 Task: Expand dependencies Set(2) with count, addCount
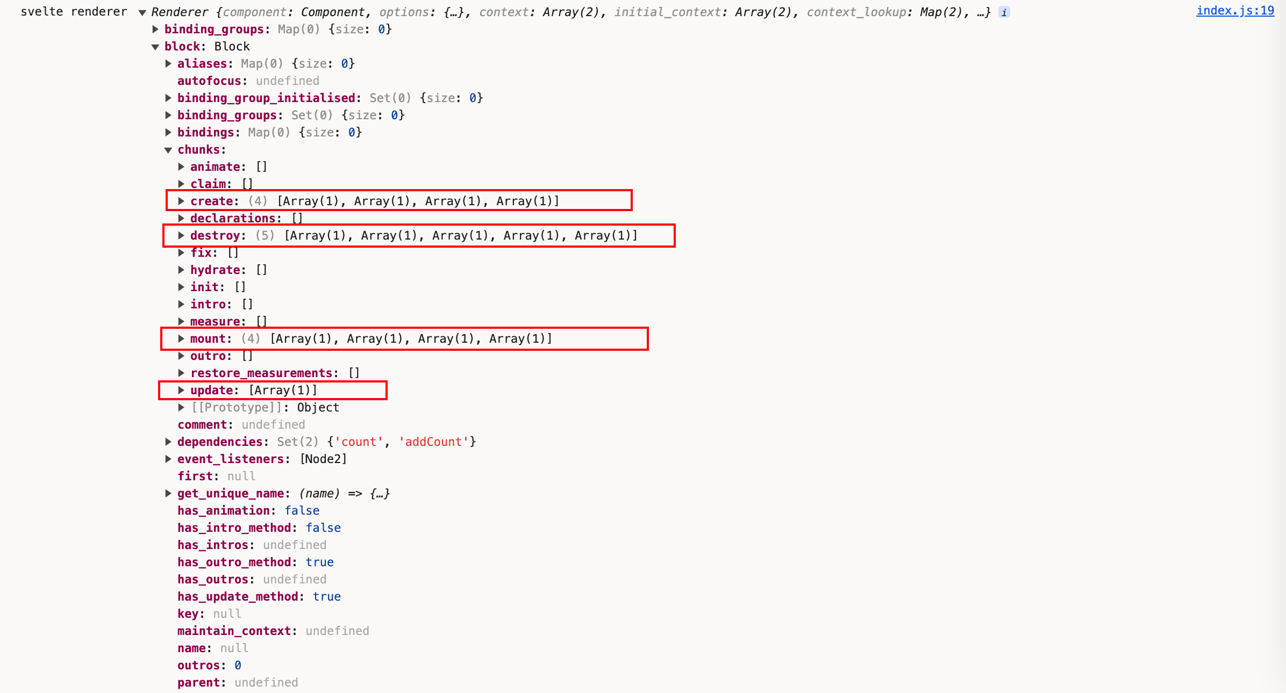point(168,442)
